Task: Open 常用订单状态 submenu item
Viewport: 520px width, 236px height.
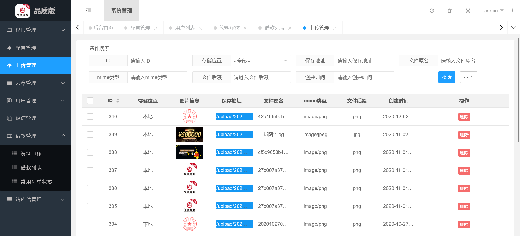Action: [35, 182]
